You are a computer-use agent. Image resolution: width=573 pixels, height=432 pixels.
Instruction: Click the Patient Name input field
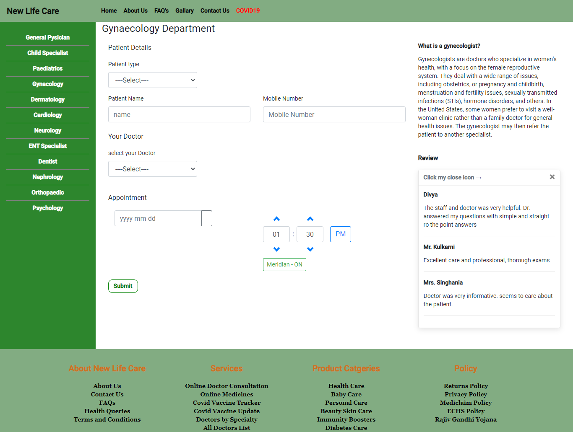(x=179, y=114)
